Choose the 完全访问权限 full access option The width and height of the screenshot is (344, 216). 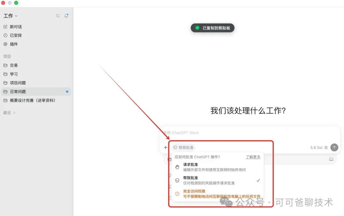pos(218,194)
